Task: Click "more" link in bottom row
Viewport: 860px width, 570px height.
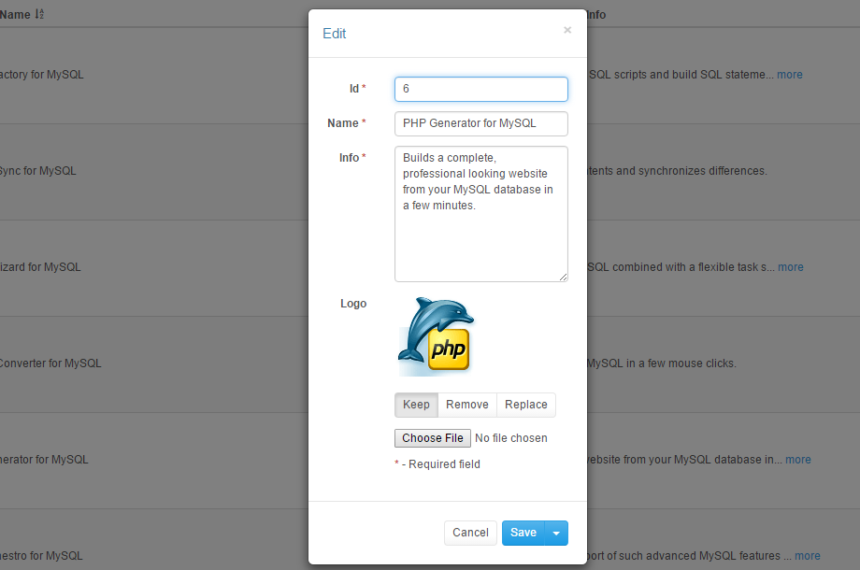Action: coord(807,556)
